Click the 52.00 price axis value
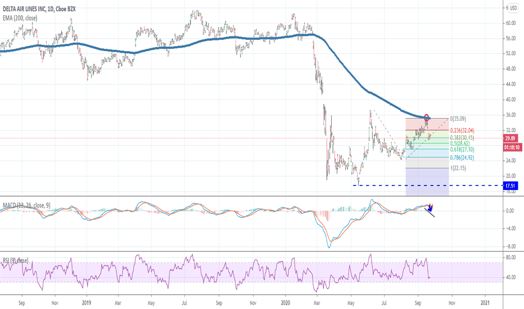The image size is (524, 309). tap(511, 53)
